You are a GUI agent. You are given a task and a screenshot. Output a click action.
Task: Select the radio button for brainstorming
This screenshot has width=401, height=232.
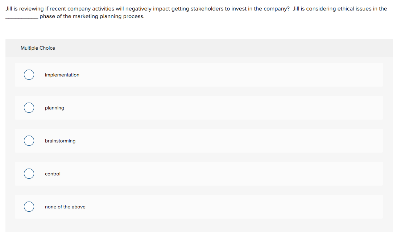[29, 141]
